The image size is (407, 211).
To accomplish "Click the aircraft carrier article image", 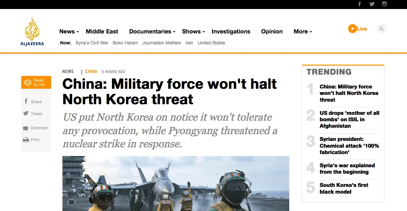I will (x=176, y=183).
